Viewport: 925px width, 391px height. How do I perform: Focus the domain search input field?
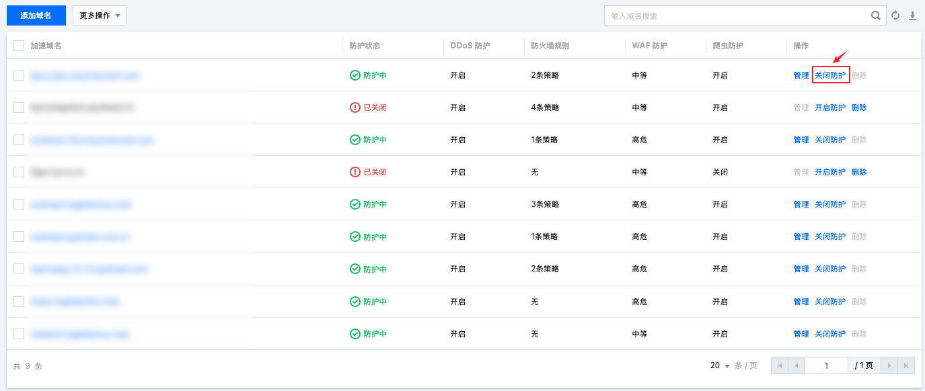[737, 15]
